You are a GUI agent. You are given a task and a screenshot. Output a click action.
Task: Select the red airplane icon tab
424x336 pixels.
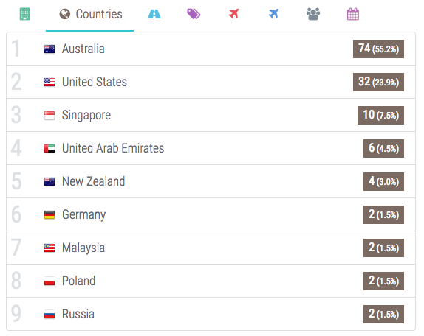(233, 13)
